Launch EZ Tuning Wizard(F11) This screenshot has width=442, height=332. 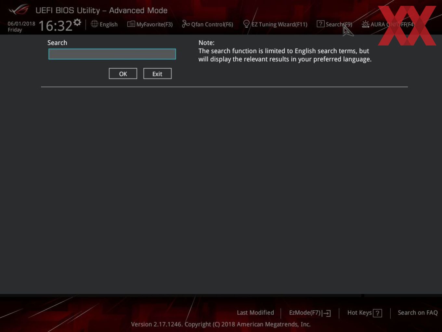pos(279,24)
